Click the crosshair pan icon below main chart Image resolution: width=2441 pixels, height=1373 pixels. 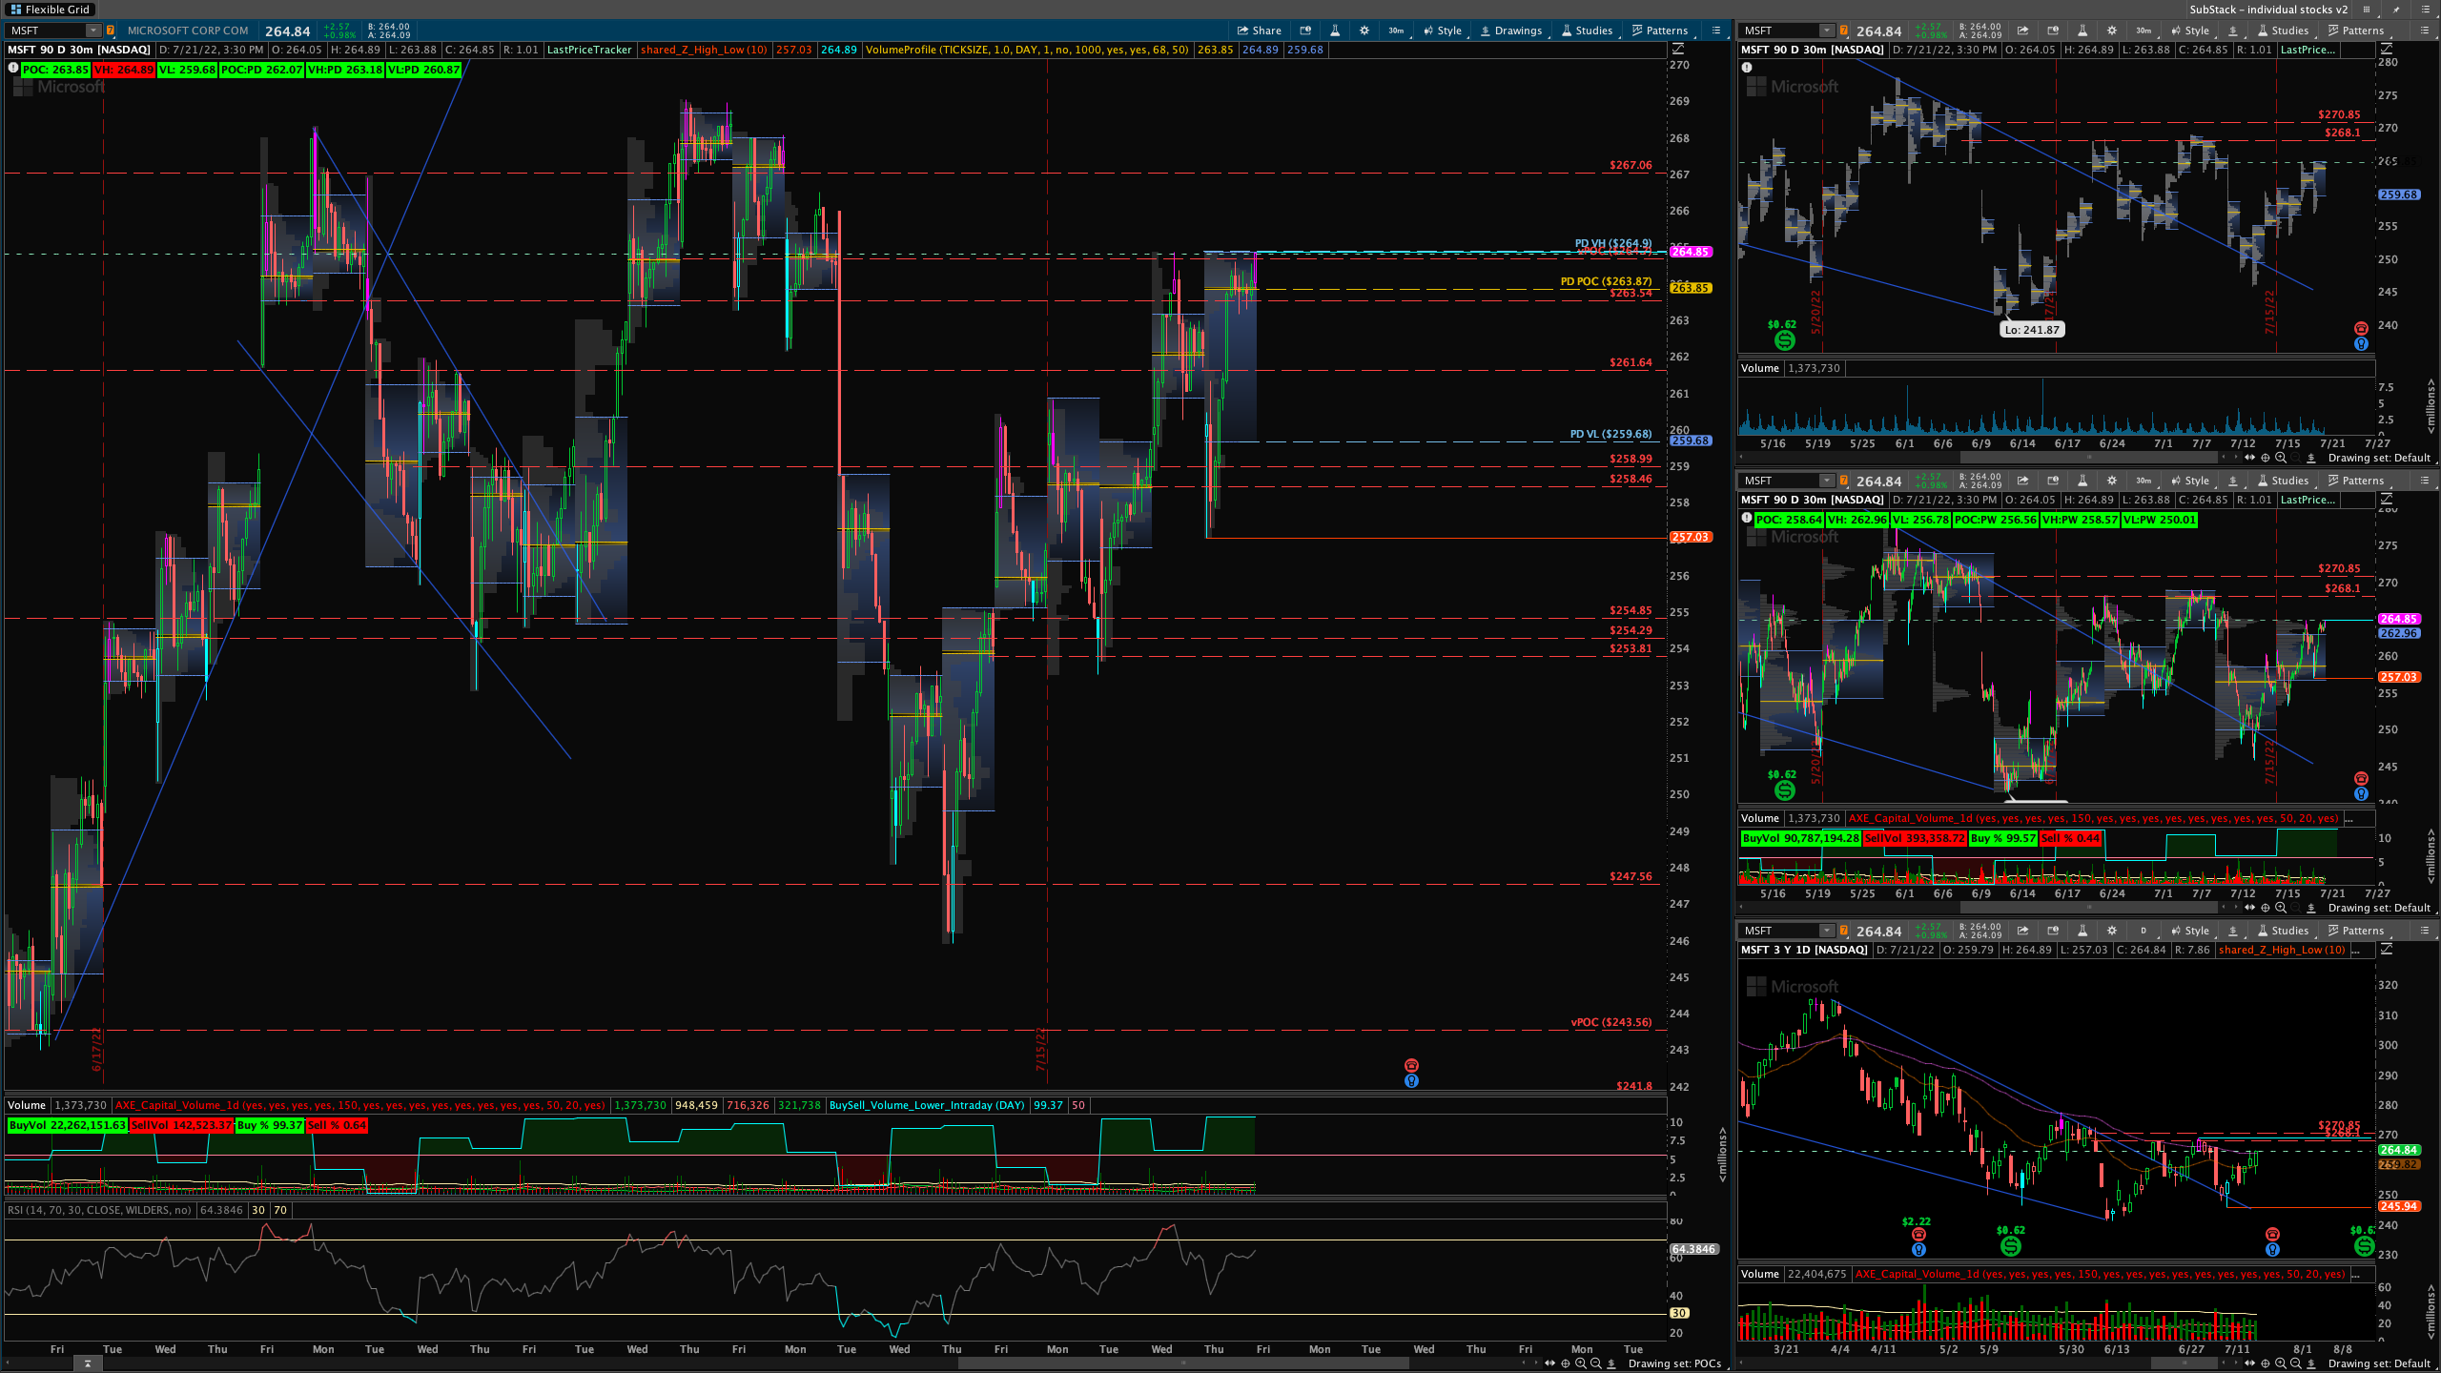coord(1565,1363)
